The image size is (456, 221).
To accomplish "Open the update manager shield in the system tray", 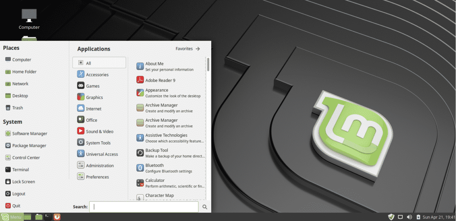I will (x=391, y=217).
